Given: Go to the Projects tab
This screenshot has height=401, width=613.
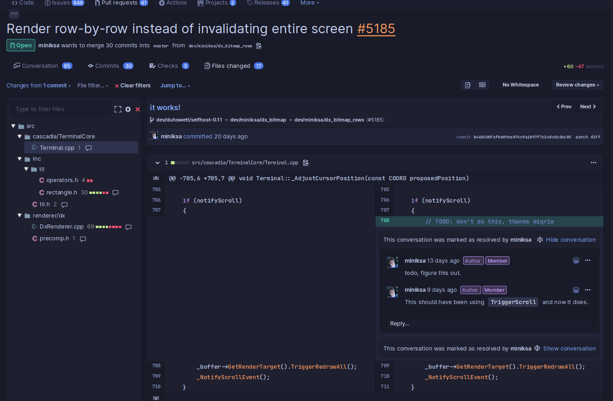Looking at the screenshot, I should [x=217, y=3].
